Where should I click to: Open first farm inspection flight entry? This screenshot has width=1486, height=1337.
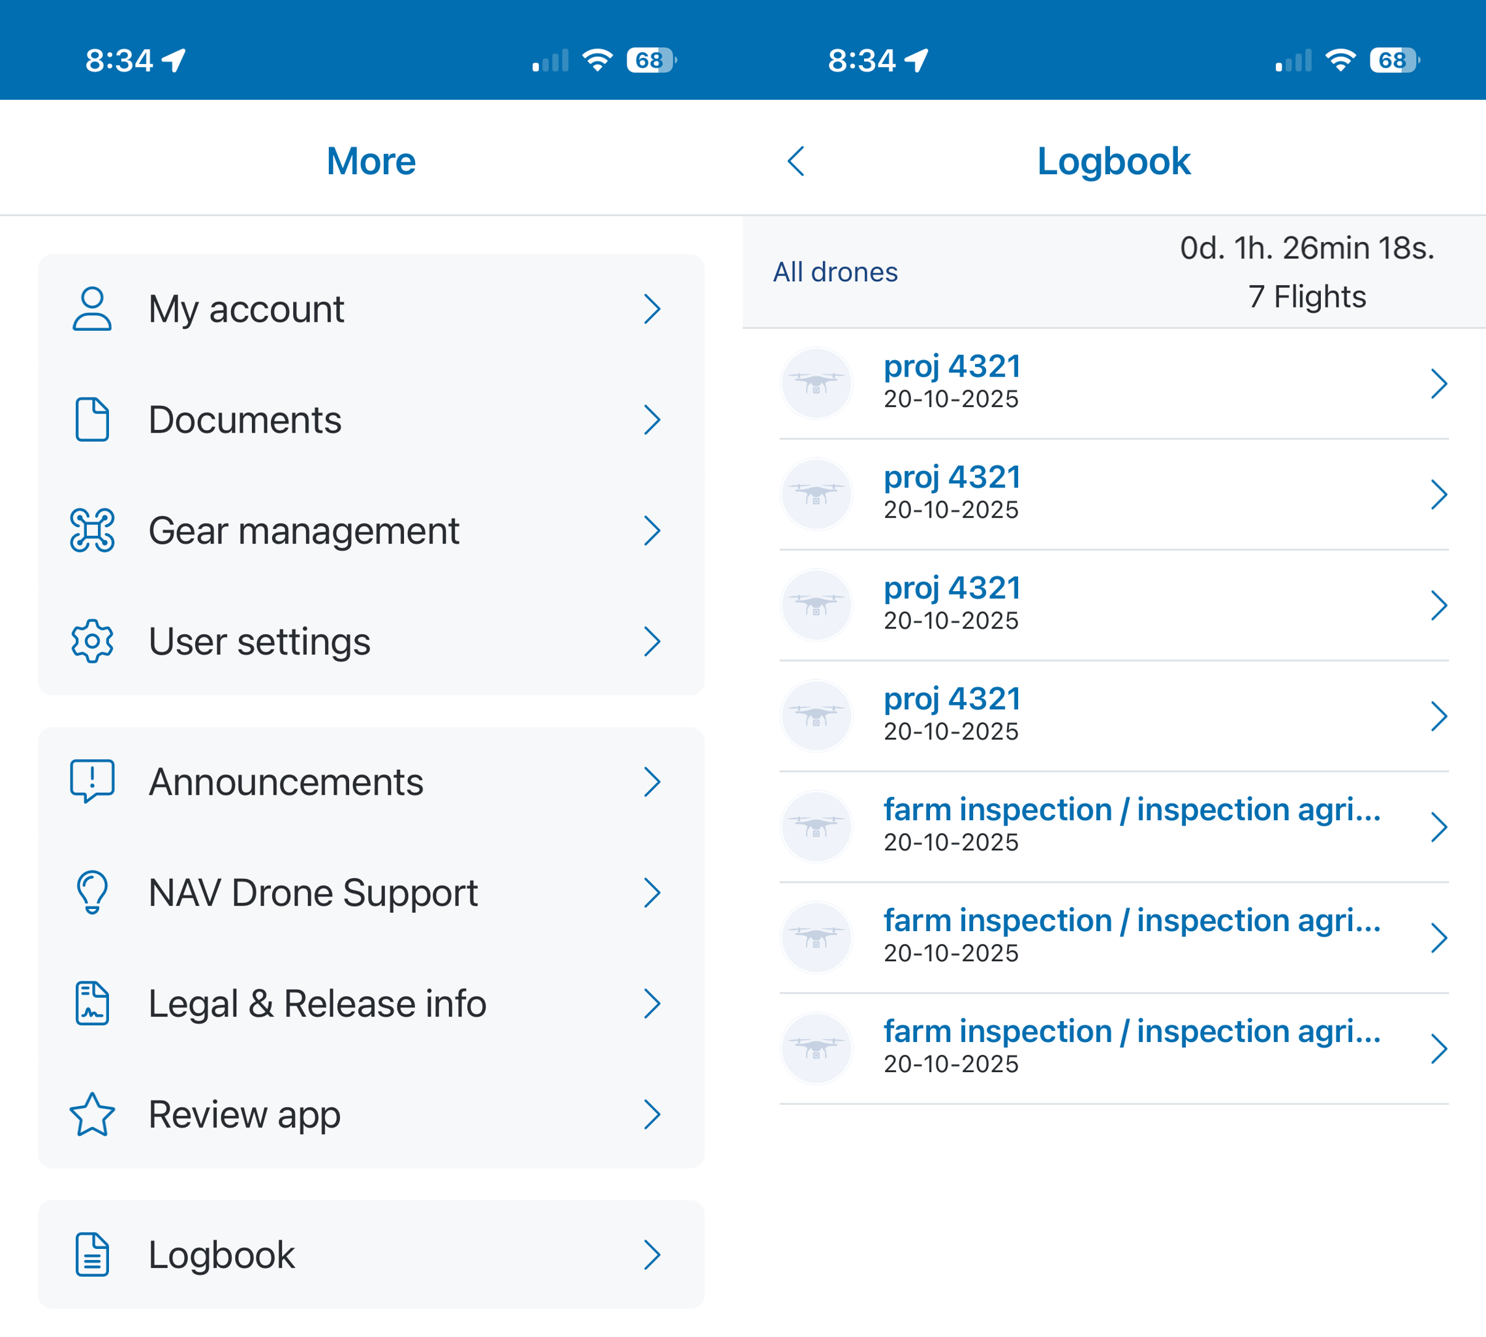[1131, 810]
